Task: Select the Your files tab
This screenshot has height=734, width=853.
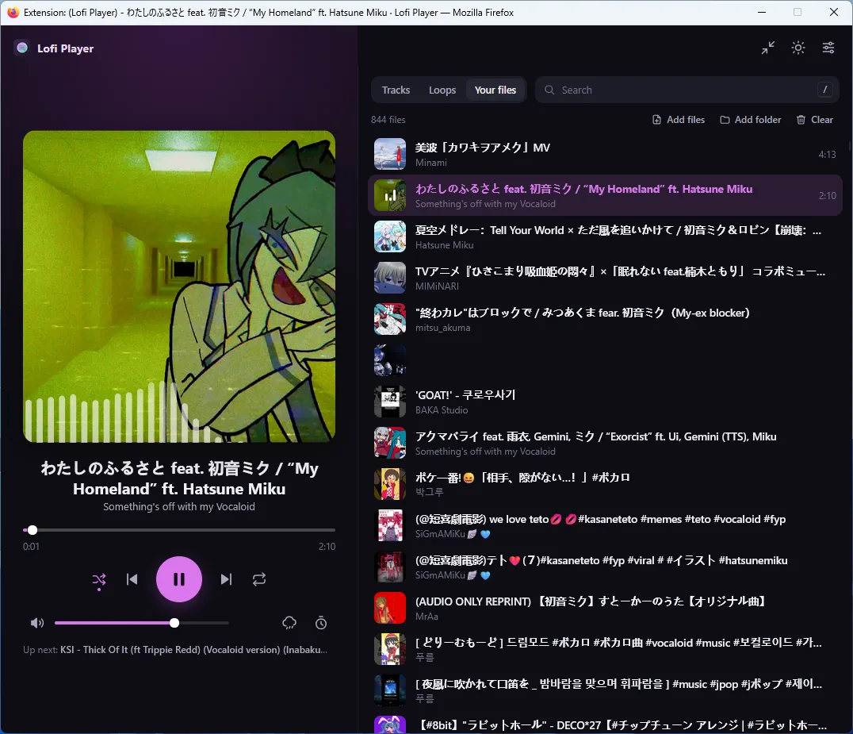Action: coord(495,90)
